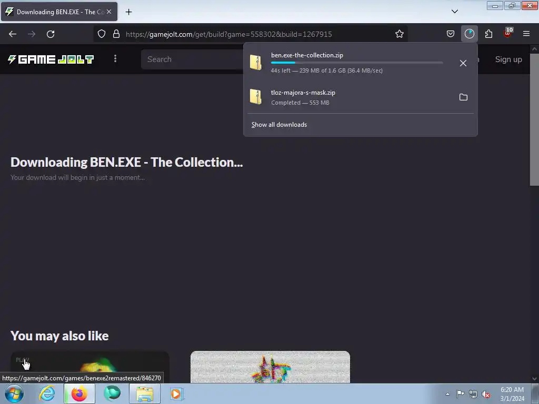
Task: Click the 'Downloading BEN.EXE - The Collection...' heading
Action: pos(126,162)
